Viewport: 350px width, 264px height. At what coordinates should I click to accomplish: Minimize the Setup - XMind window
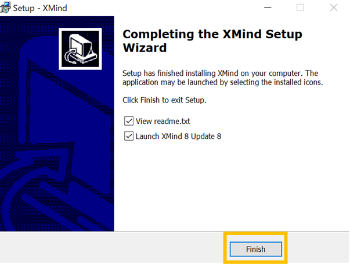pyautogui.click(x=268, y=8)
